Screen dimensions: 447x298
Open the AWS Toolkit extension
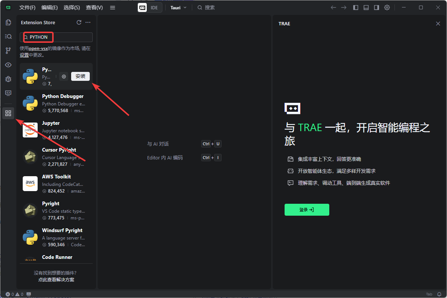(56, 184)
